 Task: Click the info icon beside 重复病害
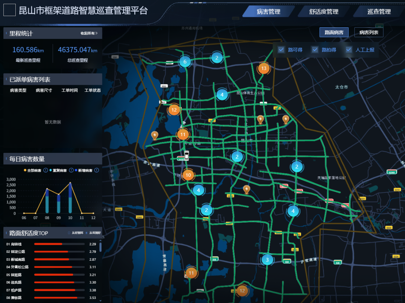tap(71, 170)
